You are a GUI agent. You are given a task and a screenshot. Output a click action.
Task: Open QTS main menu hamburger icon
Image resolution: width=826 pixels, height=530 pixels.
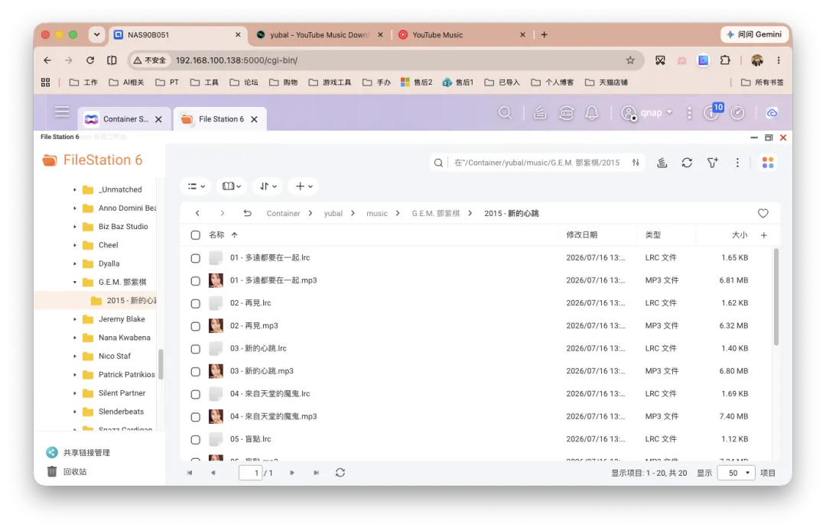coord(62,111)
